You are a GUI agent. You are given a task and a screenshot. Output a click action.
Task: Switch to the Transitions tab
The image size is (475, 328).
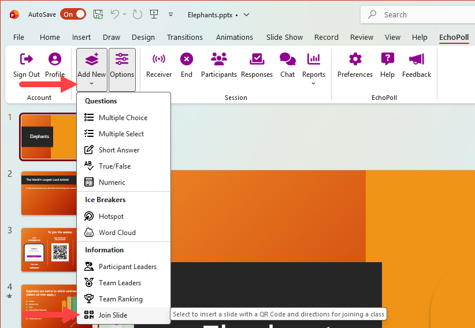(185, 38)
